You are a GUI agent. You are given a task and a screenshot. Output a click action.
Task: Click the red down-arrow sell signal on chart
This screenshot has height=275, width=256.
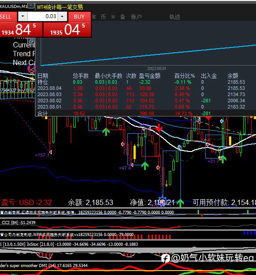click(159, 128)
